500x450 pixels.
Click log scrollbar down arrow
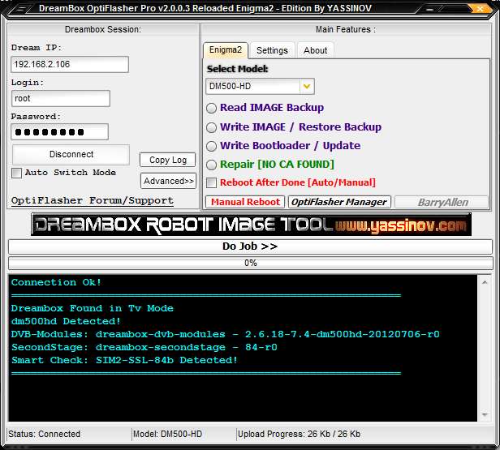[x=485, y=414]
